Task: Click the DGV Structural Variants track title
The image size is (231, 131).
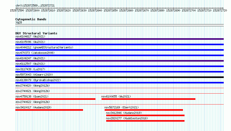Action: tap(36, 33)
